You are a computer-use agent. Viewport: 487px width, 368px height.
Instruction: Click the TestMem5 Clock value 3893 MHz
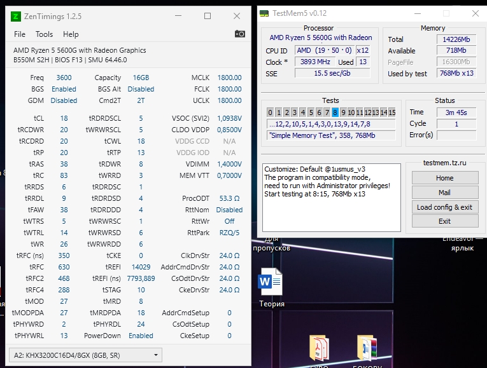[x=315, y=62]
